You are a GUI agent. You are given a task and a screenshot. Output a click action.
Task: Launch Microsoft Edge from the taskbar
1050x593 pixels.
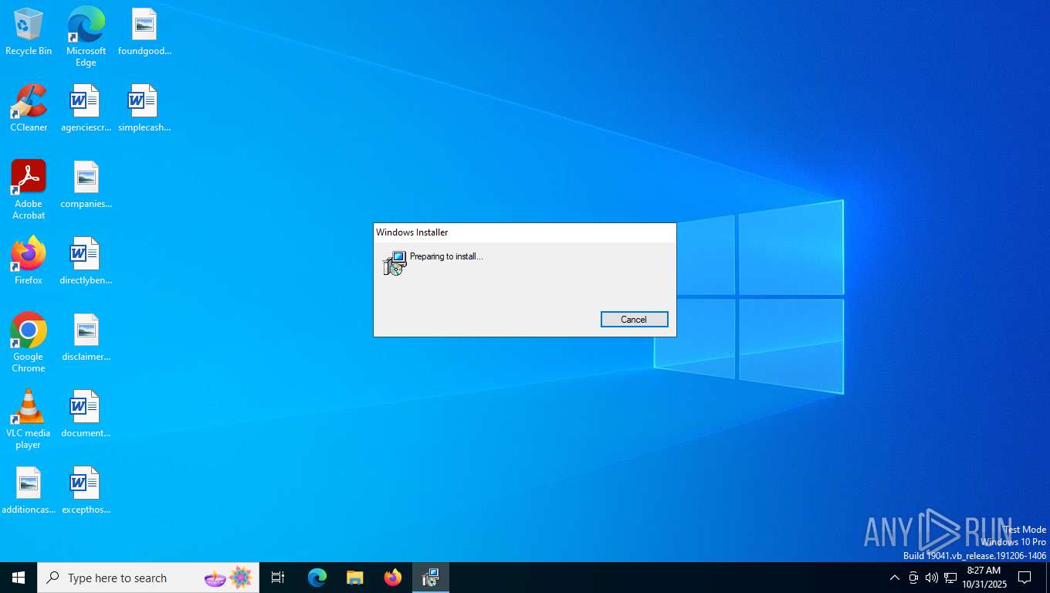(317, 578)
